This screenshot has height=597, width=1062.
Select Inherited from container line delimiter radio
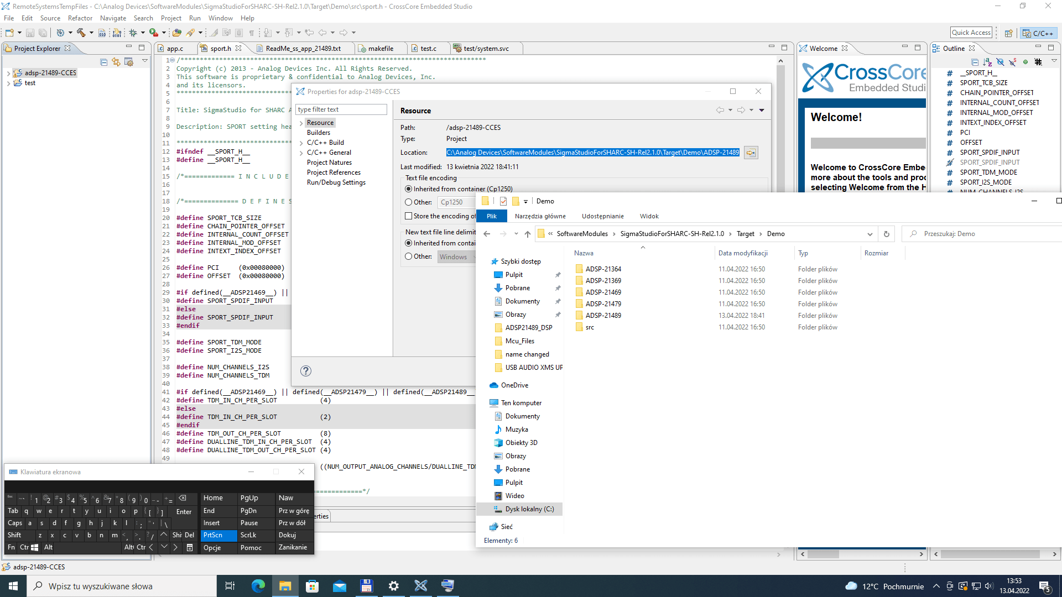pyautogui.click(x=409, y=243)
